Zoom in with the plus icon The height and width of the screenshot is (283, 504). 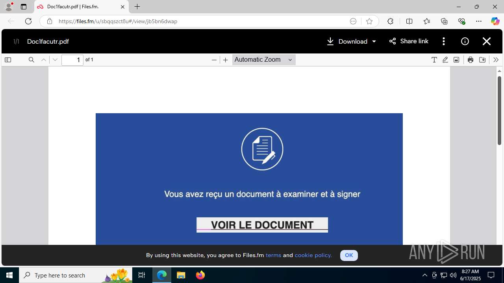coord(225,60)
